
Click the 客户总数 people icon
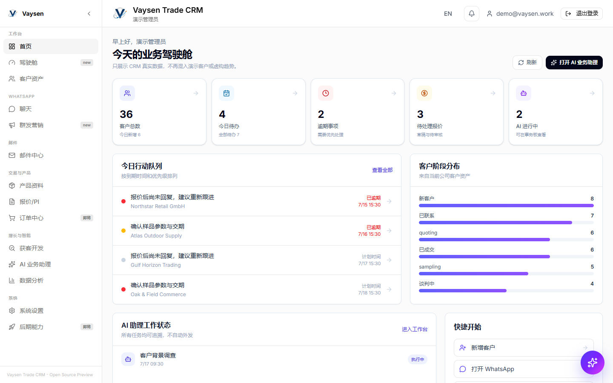tap(127, 93)
